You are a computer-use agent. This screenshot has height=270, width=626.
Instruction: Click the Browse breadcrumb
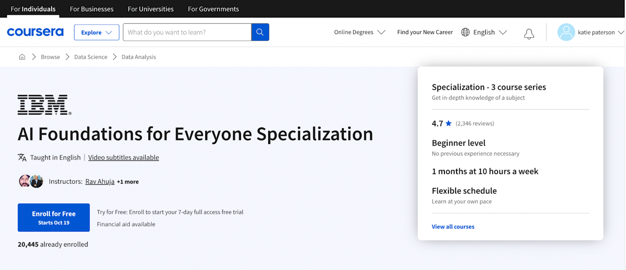coord(50,57)
